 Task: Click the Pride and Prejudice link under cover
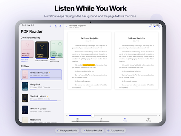24,61
